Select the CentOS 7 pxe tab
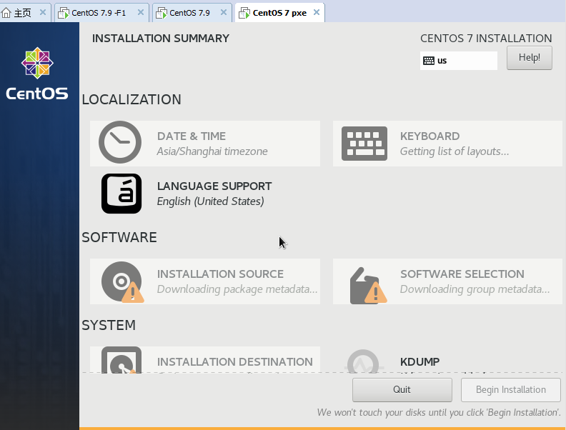Viewport: 566px width, 430px height. pyautogui.click(x=279, y=13)
